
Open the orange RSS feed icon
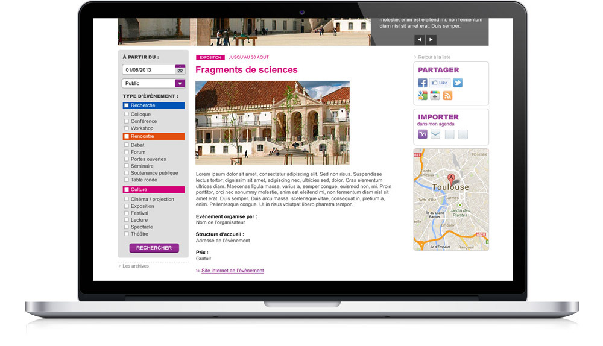pyautogui.click(x=447, y=96)
